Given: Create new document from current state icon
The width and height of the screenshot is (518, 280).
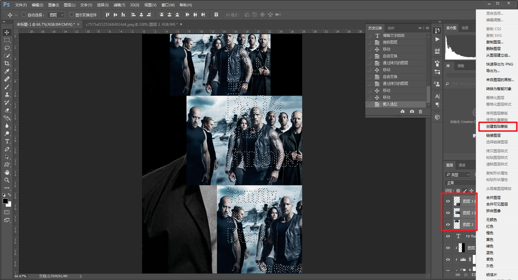Looking at the screenshot, I should pos(402,111).
